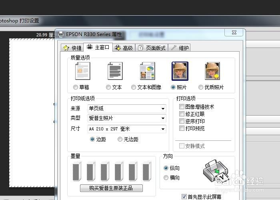Open the 尺寸 paper size dropdown
Viewport: 280px width, 200px height.
click(x=127, y=129)
